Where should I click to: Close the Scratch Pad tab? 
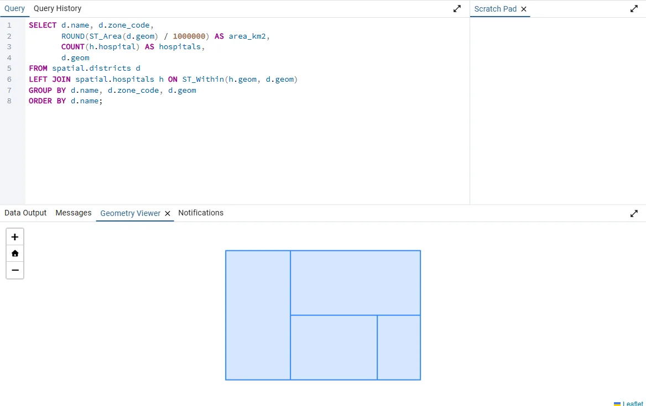(x=524, y=9)
